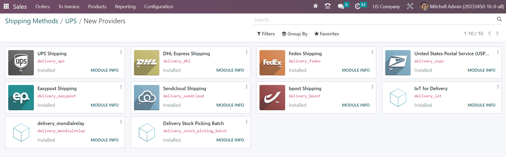Click the debug bug icon
This screenshot has height=157, width=506.
pos(315,6)
